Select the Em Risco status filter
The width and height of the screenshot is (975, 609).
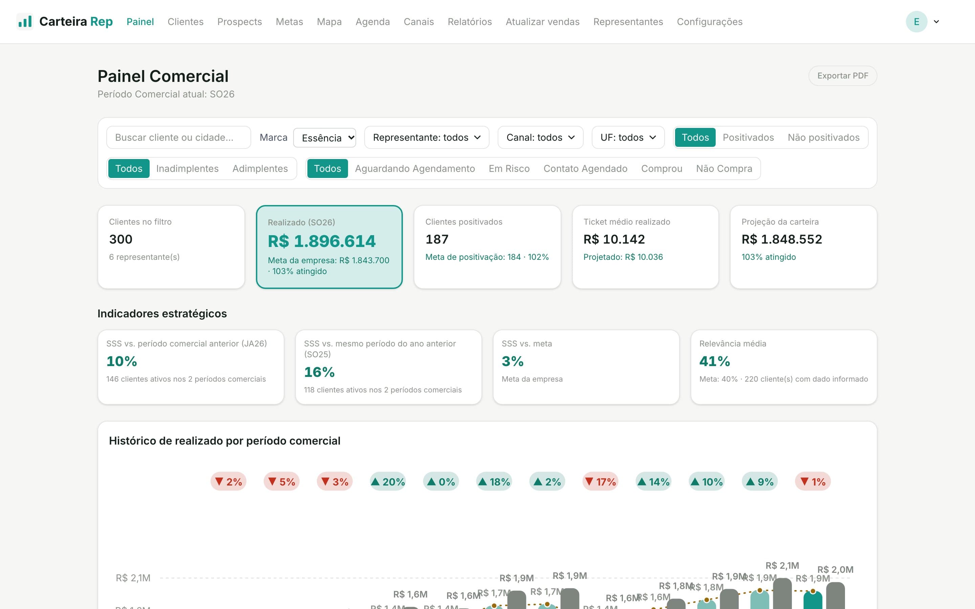[509, 168]
